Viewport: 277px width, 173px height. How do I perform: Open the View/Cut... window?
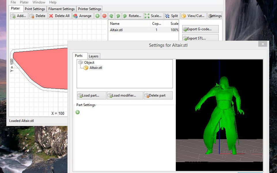[x=193, y=16]
